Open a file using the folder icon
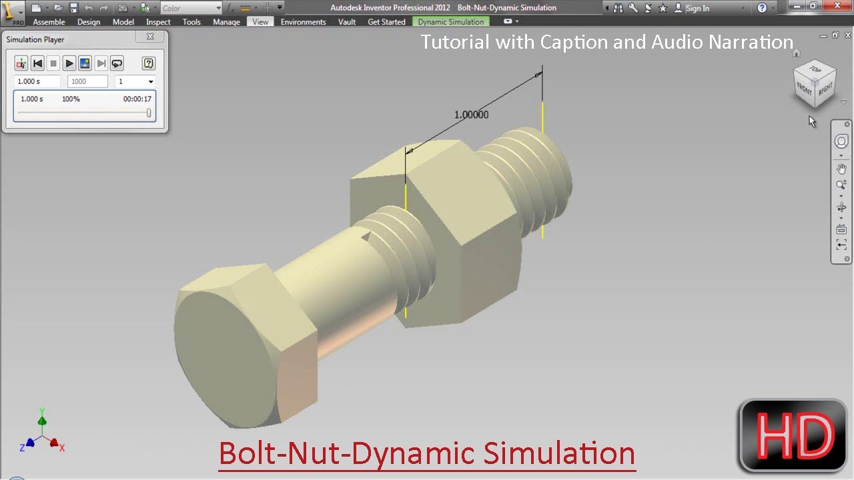This screenshot has height=480, width=854. [x=59, y=8]
